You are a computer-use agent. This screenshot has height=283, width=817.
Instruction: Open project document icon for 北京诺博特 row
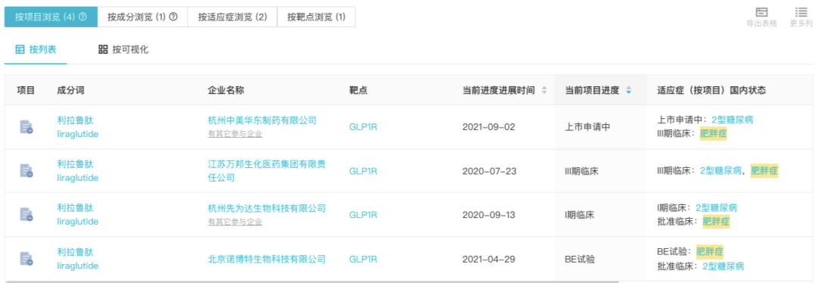(x=26, y=259)
